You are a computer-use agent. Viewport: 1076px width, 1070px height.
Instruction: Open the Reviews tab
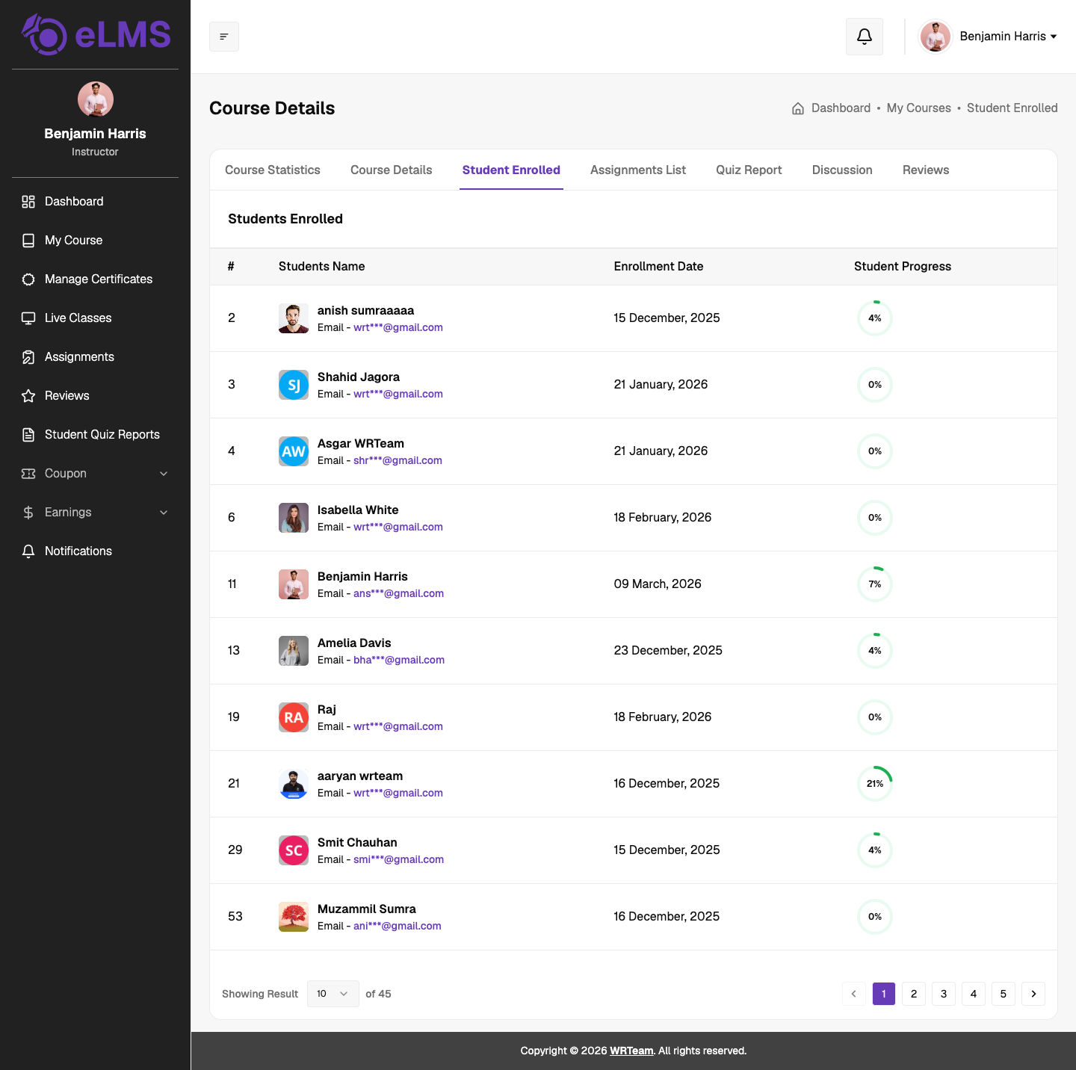(x=926, y=170)
